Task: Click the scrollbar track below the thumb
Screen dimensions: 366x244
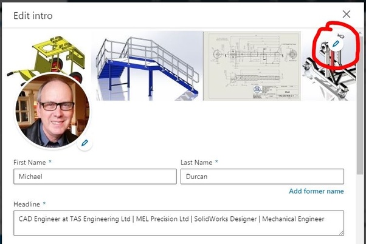Action: point(359,209)
